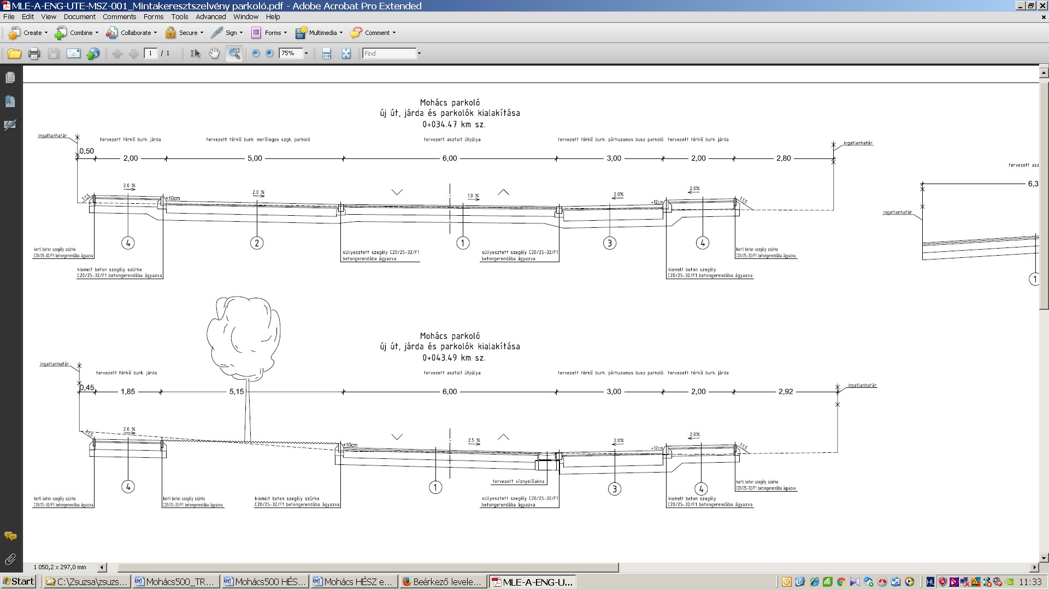Click the Windows Start button

tap(19, 581)
